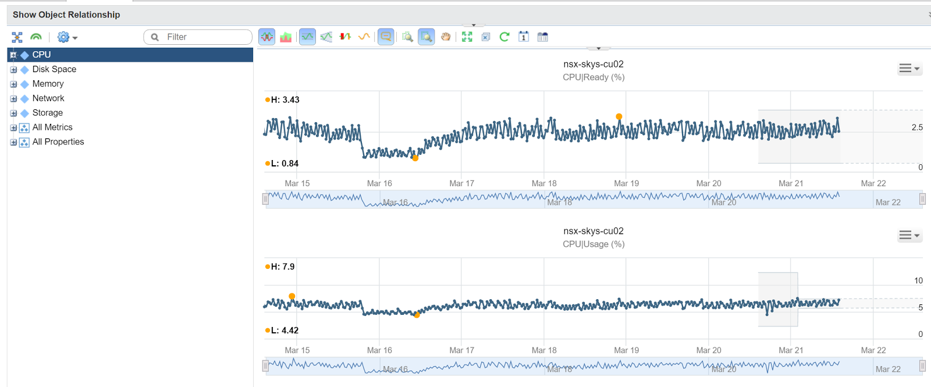Expand the Disk Space tree node
This screenshot has width=931, height=387.
point(13,69)
